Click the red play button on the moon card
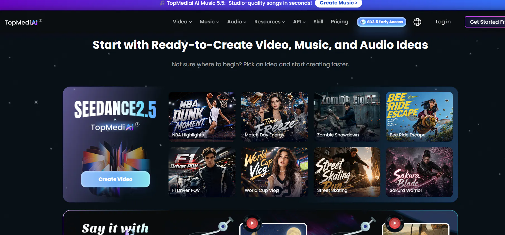This screenshot has height=235, width=505. tap(252, 223)
